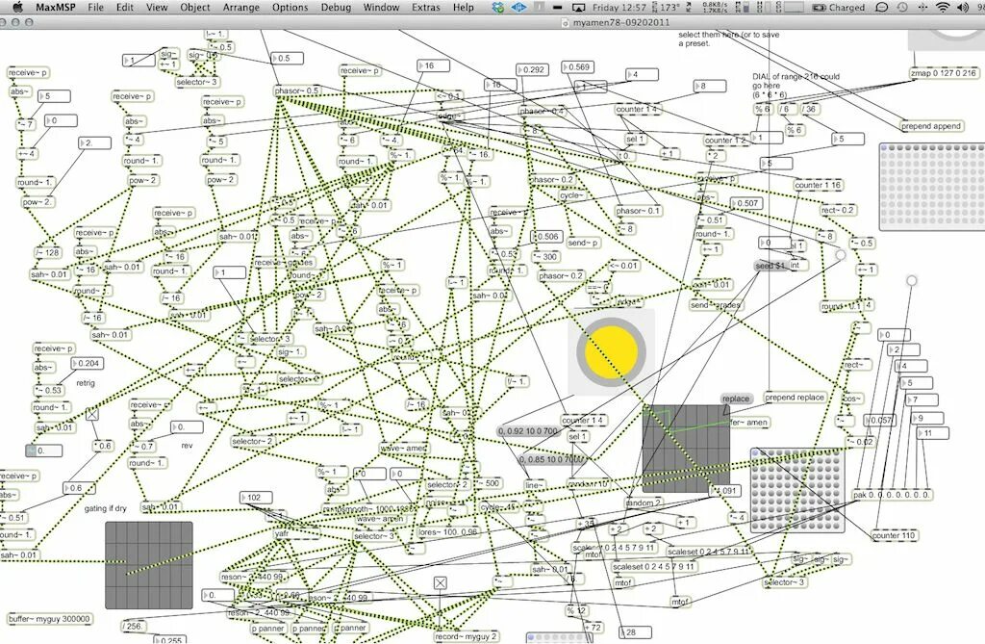Open the Wi-Fi status menu
The height and width of the screenshot is (644, 985).
tap(943, 8)
